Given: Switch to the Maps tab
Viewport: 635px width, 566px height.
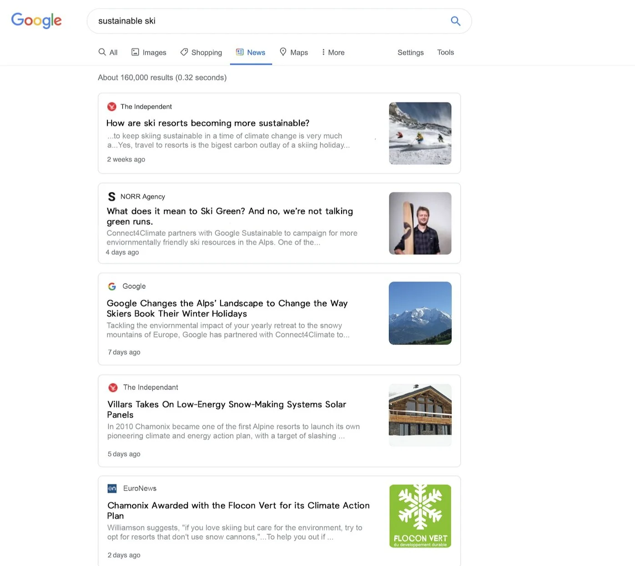Looking at the screenshot, I should click(x=294, y=52).
